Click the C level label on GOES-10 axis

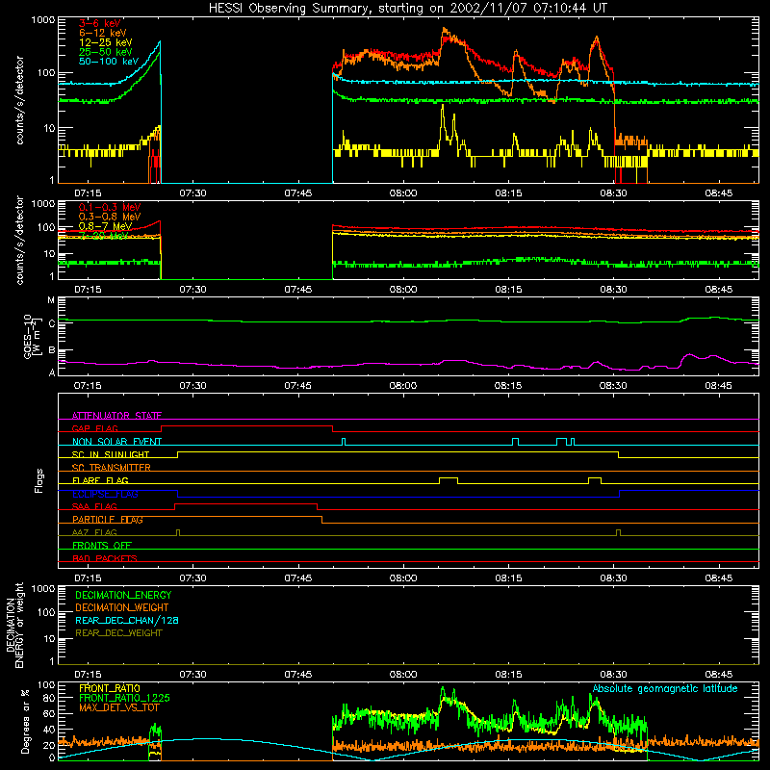52,323
